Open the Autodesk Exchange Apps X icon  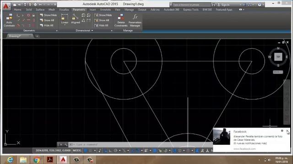(x=244, y=5)
